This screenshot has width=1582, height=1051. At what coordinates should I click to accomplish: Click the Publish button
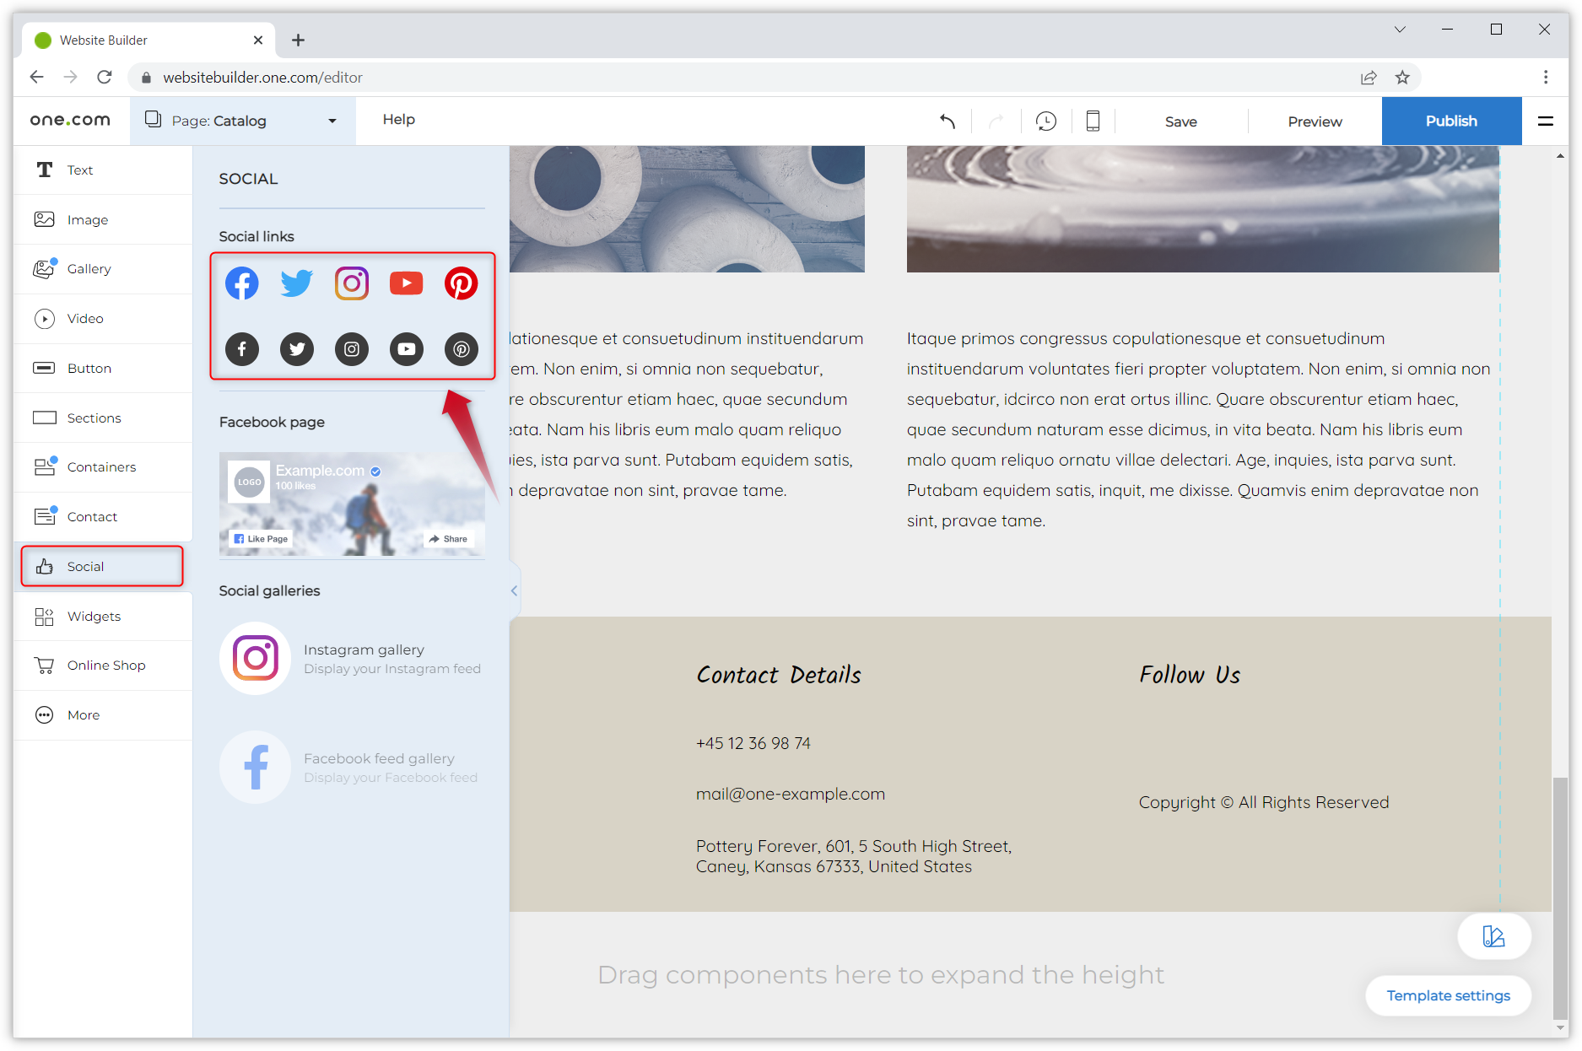click(x=1450, y=121)
